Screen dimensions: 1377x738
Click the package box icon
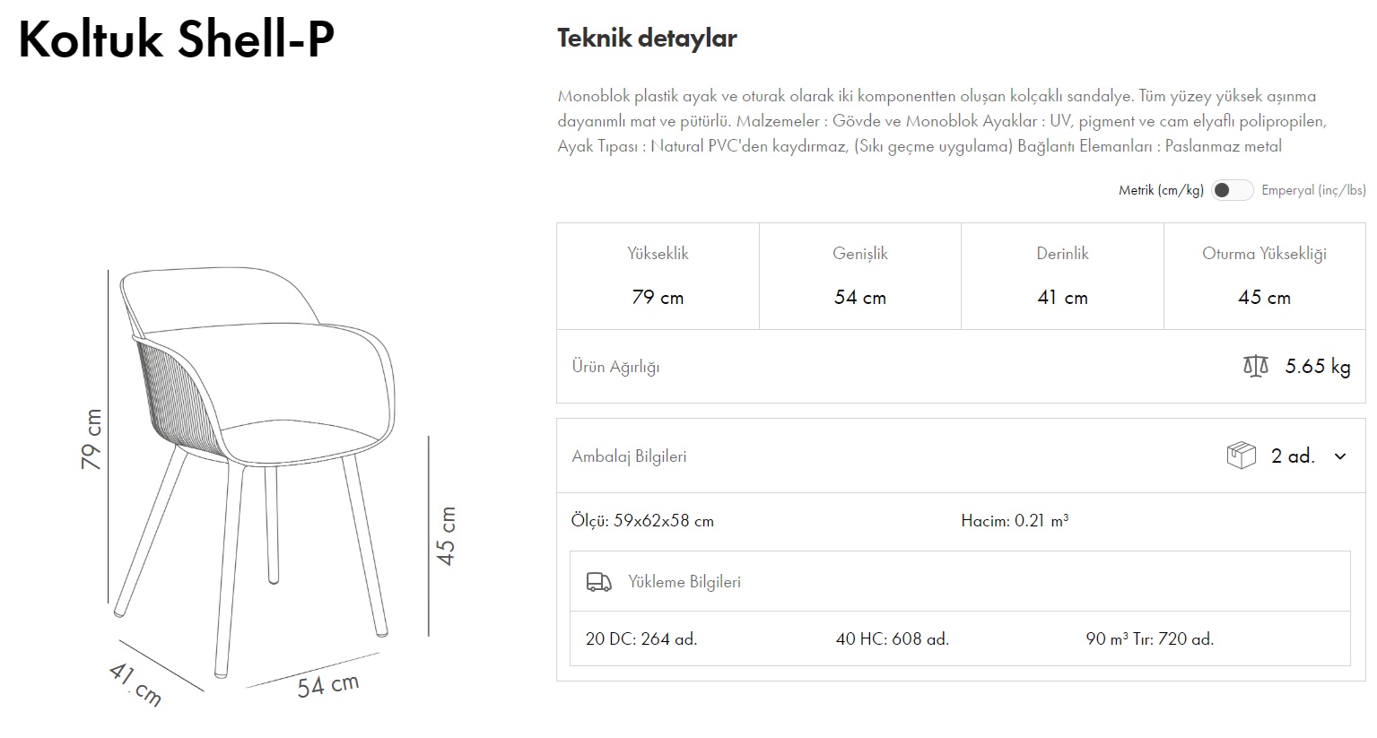pos(1241,456)
